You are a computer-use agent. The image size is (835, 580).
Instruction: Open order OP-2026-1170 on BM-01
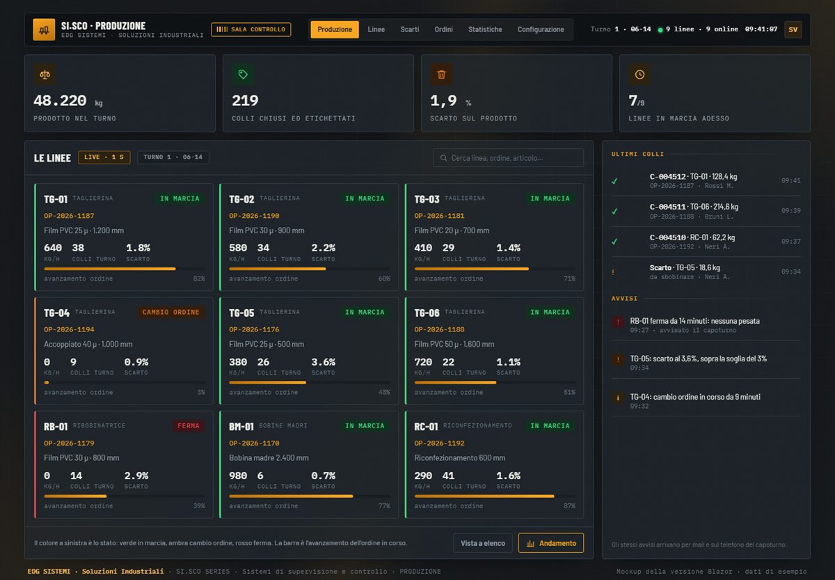click(254, 443)
